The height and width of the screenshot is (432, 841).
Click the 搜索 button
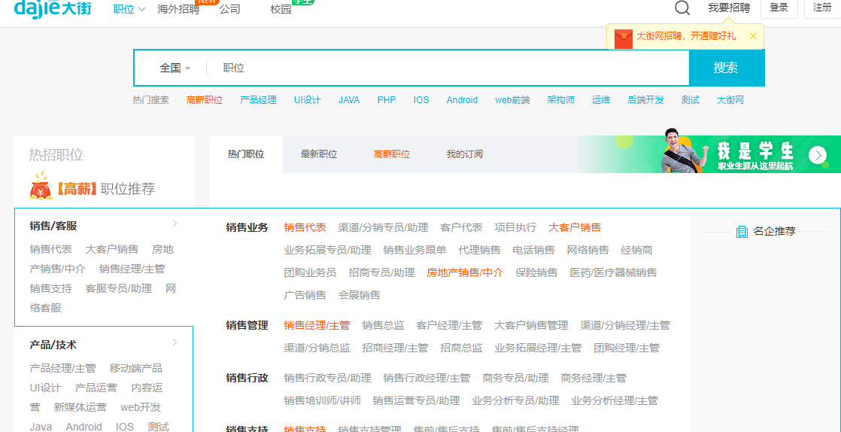point(726,68)
